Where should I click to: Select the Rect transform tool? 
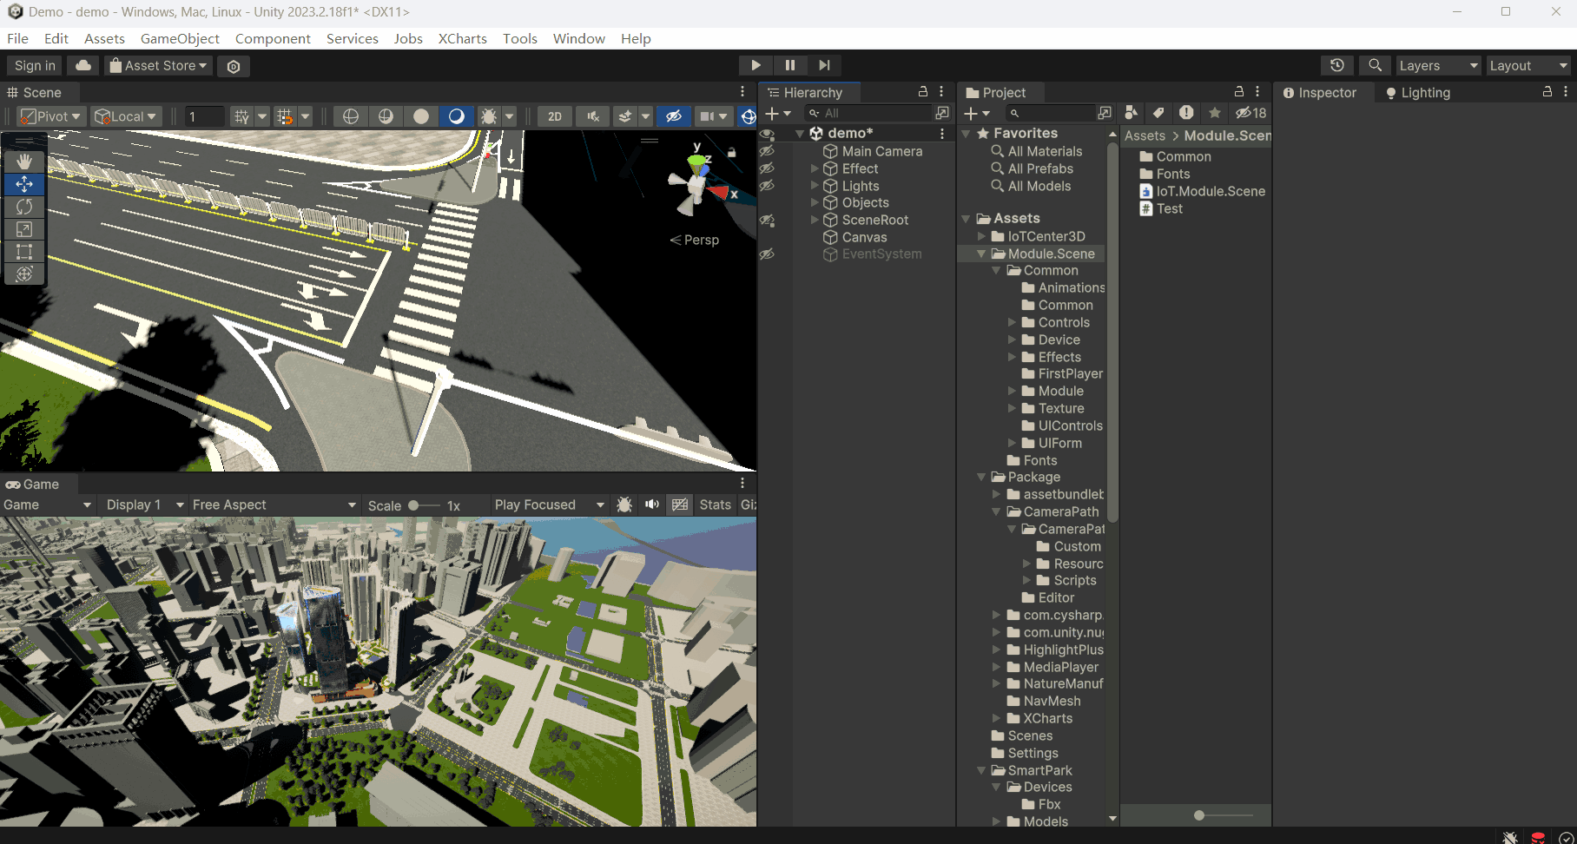tap(24, 252)
